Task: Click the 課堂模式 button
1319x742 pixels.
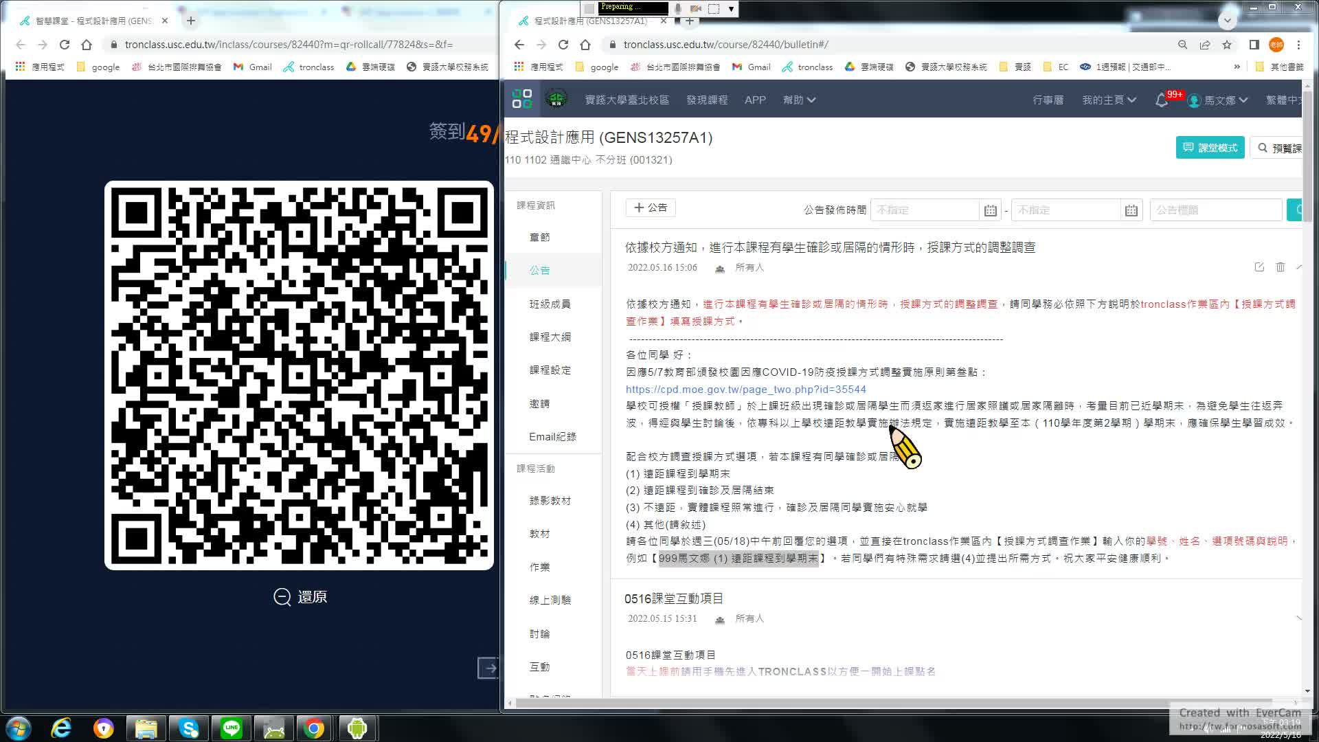Action: [x=1210, y=148]
